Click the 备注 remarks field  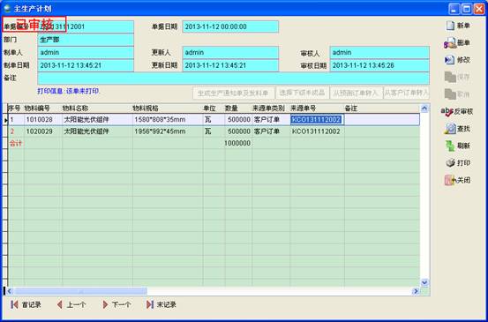[234, 79]
